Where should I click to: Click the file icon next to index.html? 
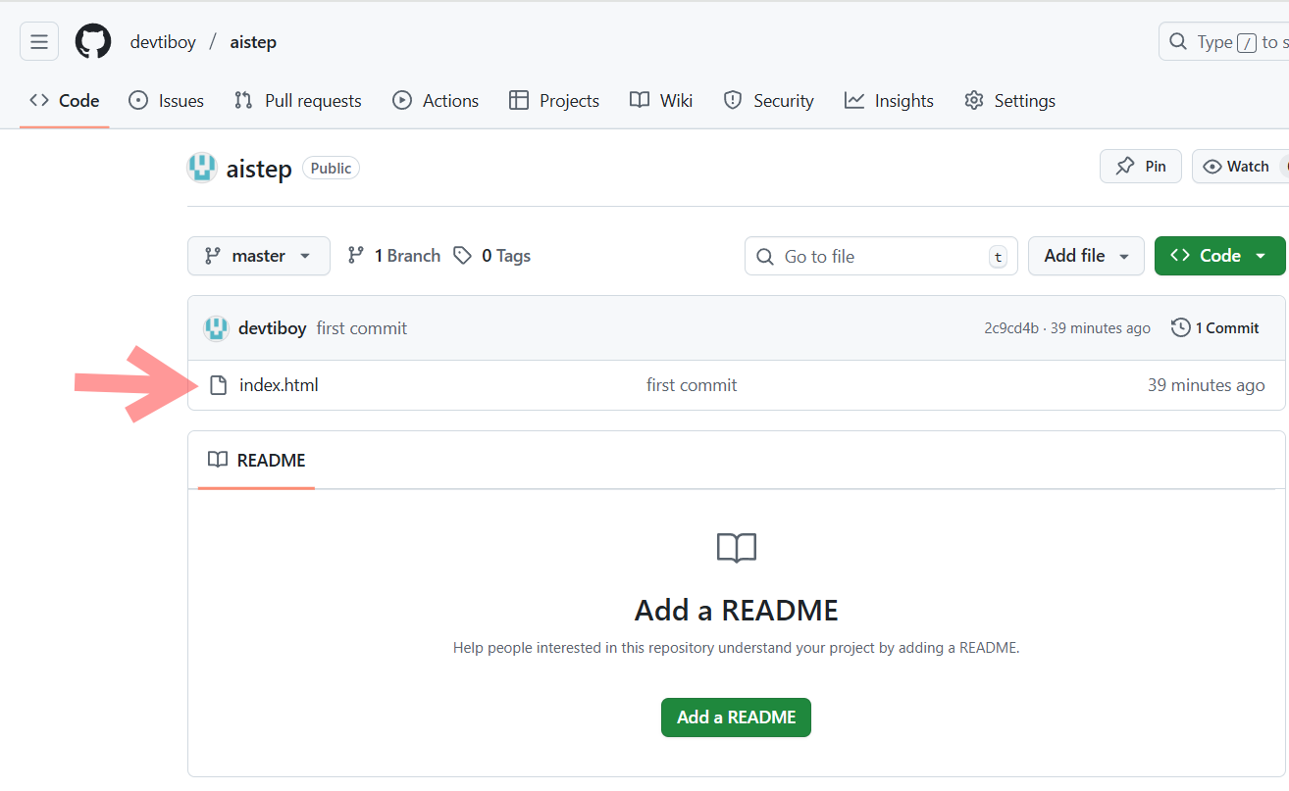[x=219, y=385]
